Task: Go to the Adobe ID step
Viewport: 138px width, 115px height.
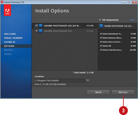Action: [x=10, y=42]
